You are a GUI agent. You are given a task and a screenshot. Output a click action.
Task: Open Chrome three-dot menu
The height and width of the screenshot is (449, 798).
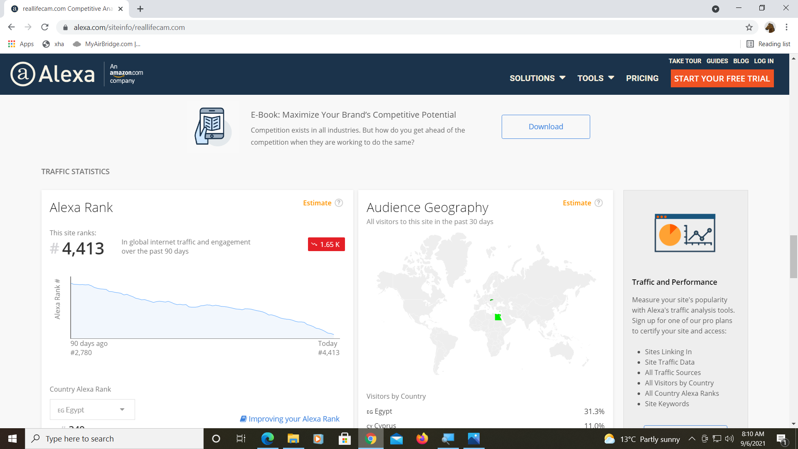[x=786, y=27]
